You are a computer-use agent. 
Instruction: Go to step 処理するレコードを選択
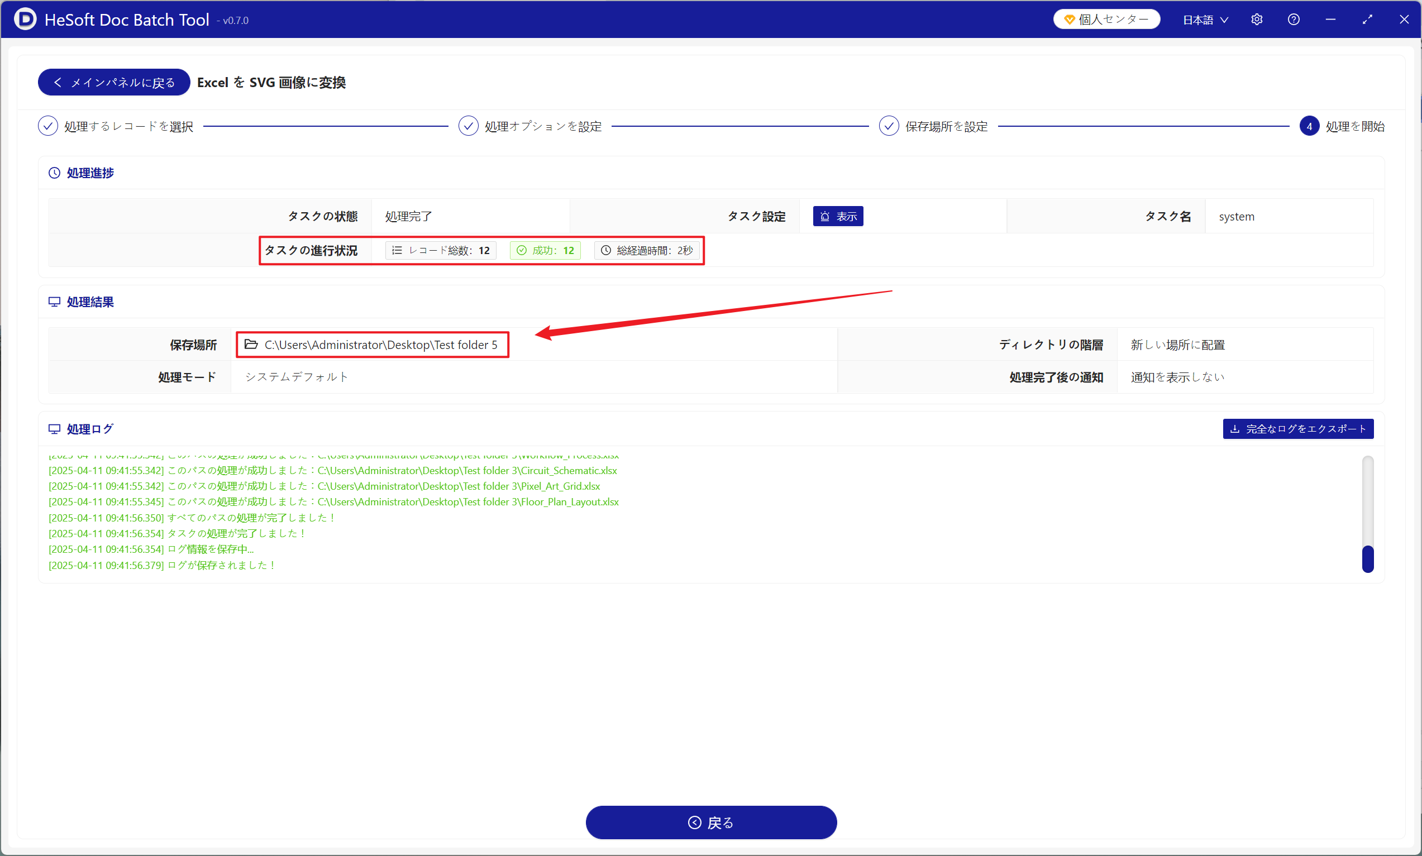(x=116, y=126)
